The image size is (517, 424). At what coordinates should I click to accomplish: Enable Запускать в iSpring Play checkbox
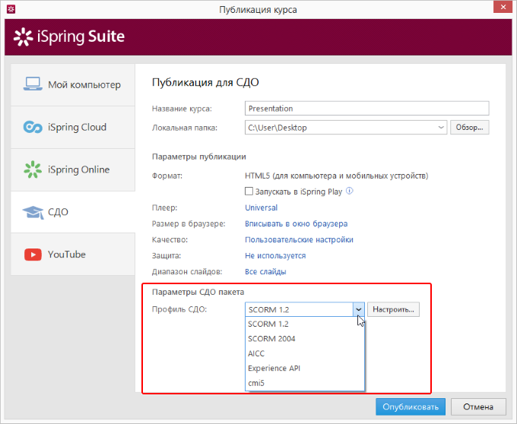point(249,191)
